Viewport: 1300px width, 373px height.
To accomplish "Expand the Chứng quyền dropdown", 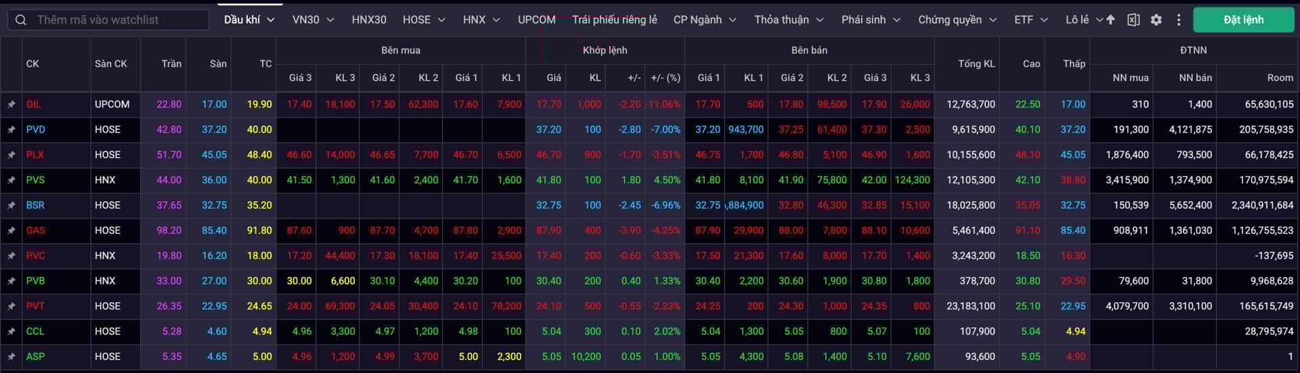I will [x=957, y=20].
